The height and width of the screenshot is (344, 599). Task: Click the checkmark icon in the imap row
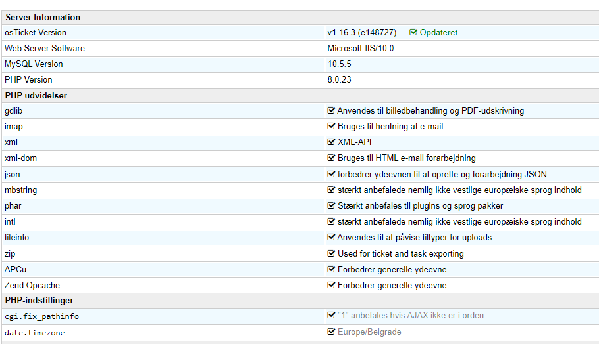(332, 127)
